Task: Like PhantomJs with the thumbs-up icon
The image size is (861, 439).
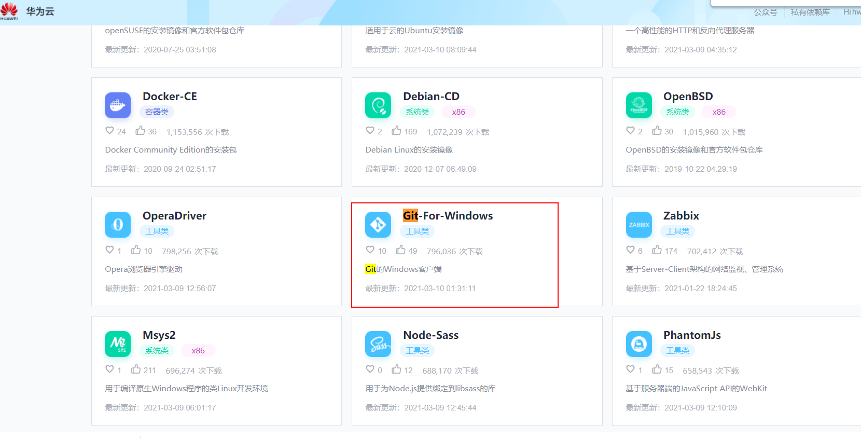Action: 657,369
